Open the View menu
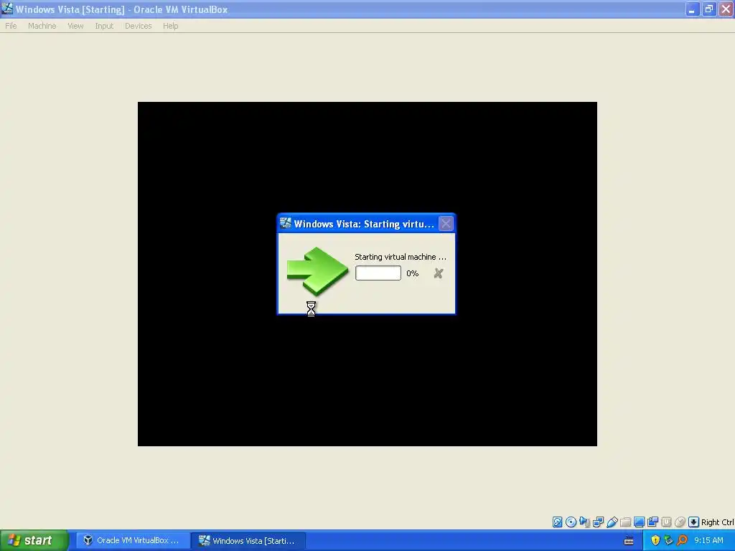Image resolution: width=735 pixels, height=551 pixels. click(x=75, y=26)
